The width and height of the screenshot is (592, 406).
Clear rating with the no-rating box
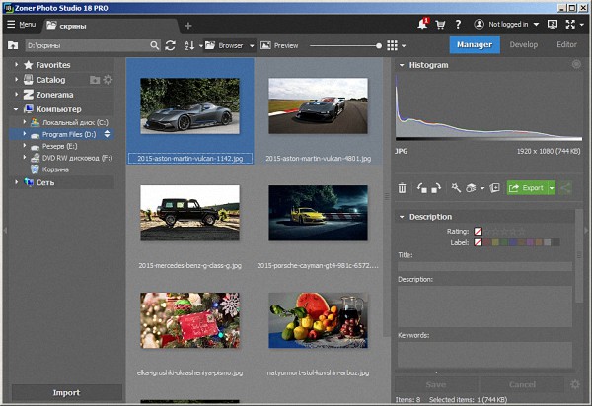click(478, 231)
